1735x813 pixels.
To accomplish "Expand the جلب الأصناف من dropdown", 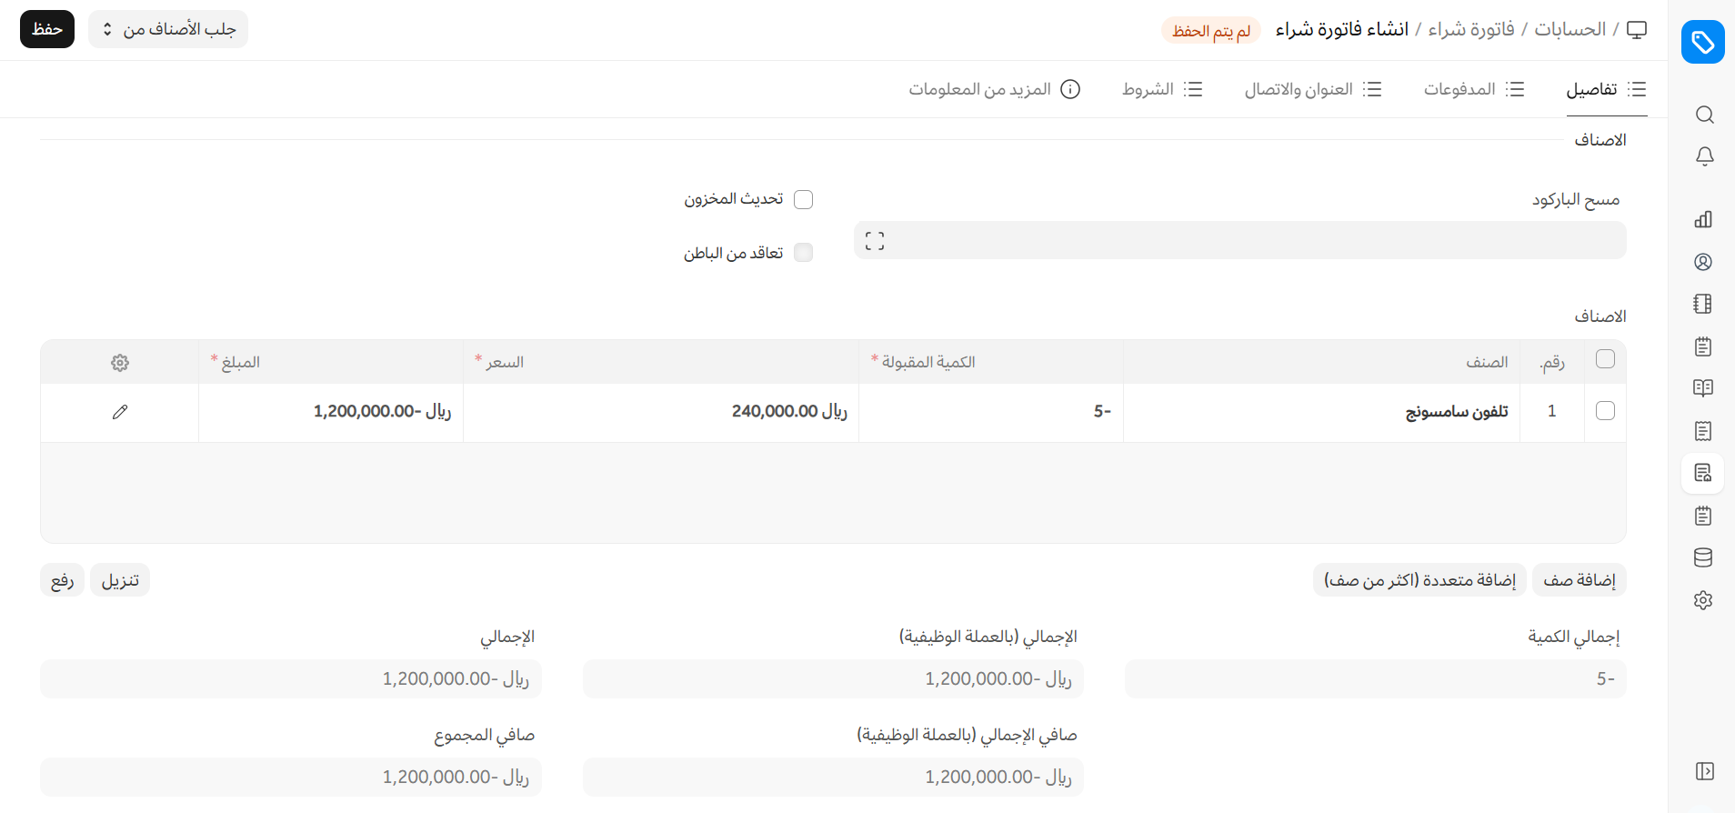I will 168,29.
